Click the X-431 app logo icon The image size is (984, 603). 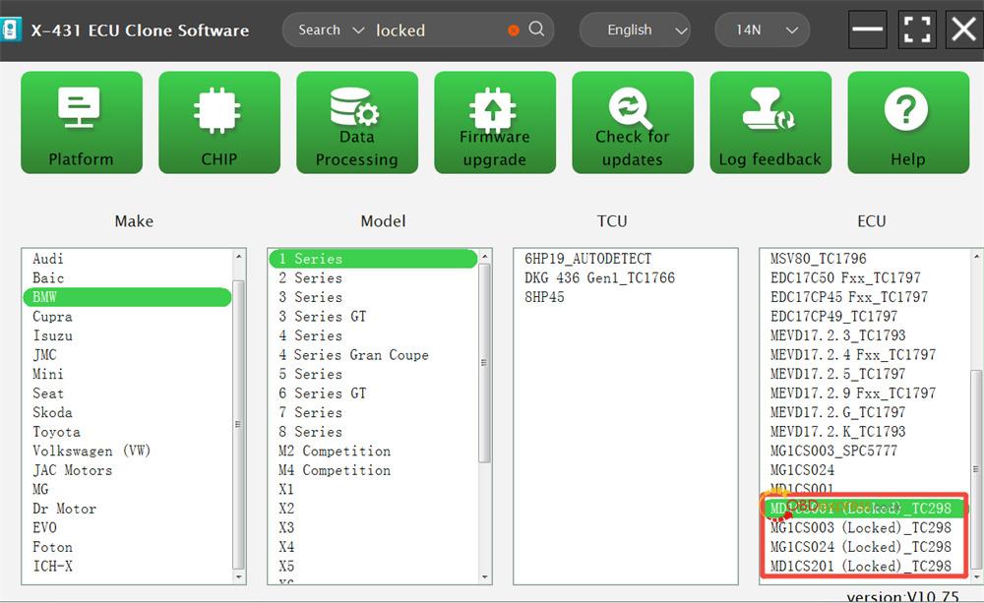[x=10, y=30]
